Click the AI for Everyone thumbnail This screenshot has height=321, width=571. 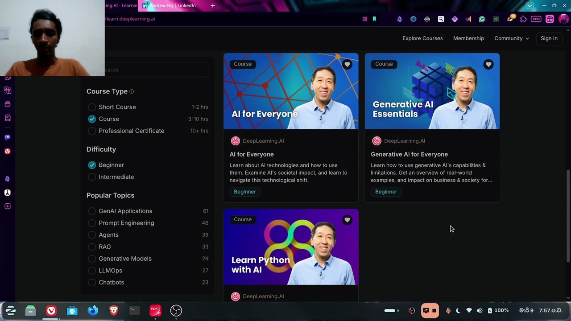pyautogui.click(x=291, y=91)
